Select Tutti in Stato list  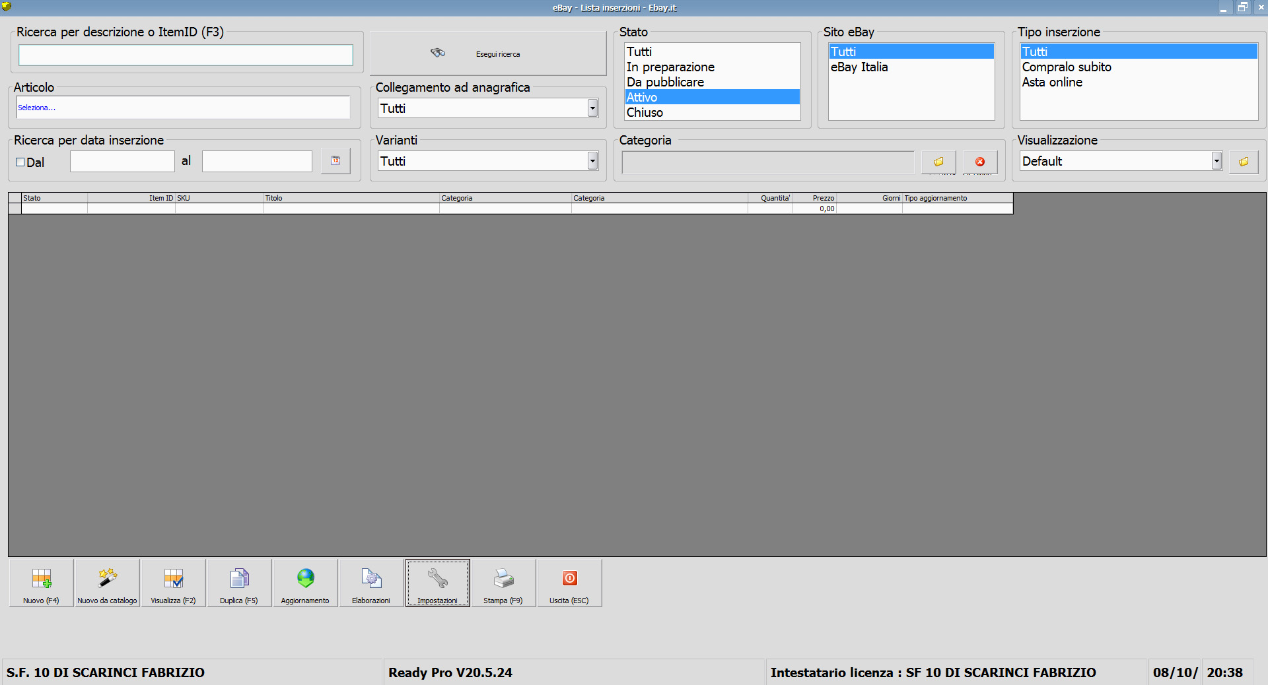click(x=713, y=51)
